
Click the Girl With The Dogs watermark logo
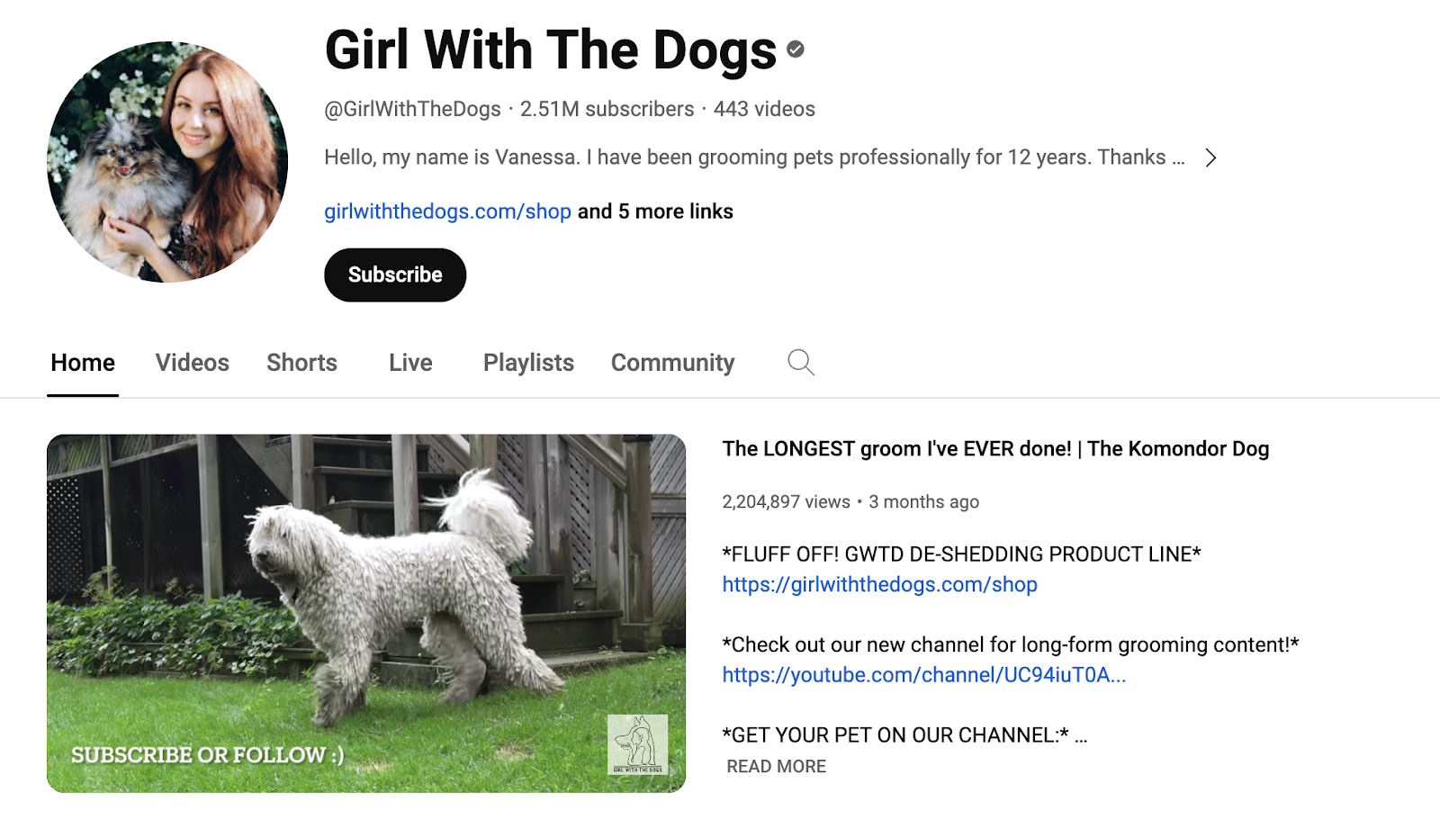tap(637, 744)
